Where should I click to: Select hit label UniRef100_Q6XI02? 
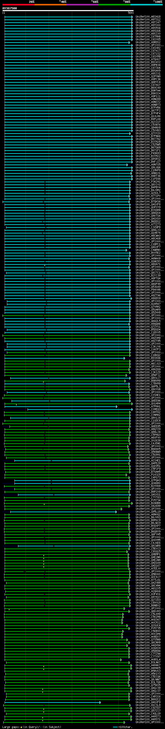pos(148,185)
